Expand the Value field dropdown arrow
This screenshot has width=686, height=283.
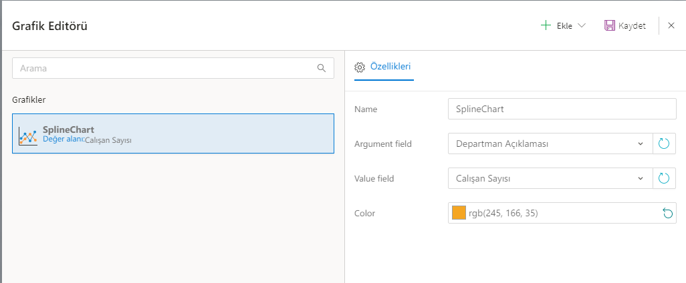pyautogui.click(x=641, y=178)
